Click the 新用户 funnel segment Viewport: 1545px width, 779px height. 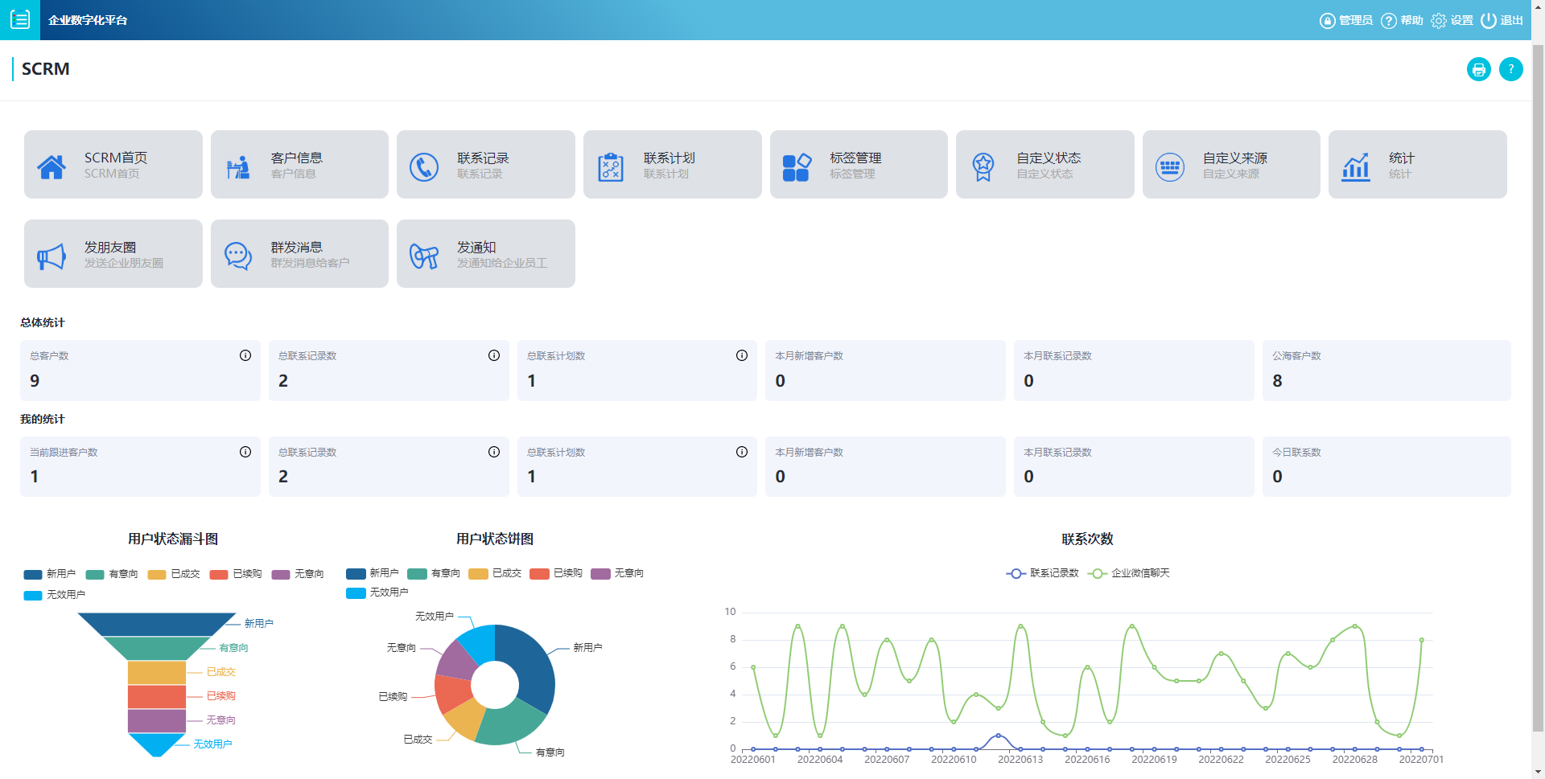click(157, 624)
